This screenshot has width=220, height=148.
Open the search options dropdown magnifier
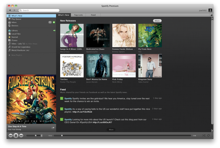coord(21,10)
